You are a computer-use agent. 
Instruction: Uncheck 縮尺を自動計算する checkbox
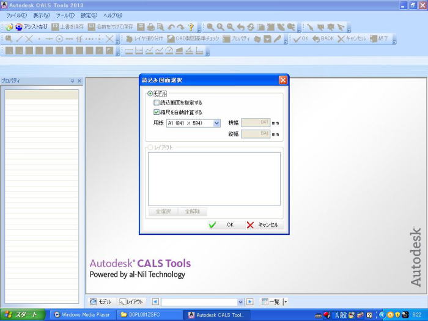(157, 112)
